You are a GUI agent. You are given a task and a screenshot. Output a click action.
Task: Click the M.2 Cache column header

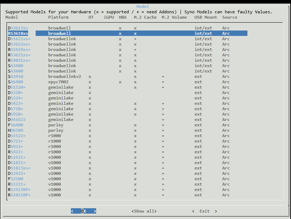145,17
